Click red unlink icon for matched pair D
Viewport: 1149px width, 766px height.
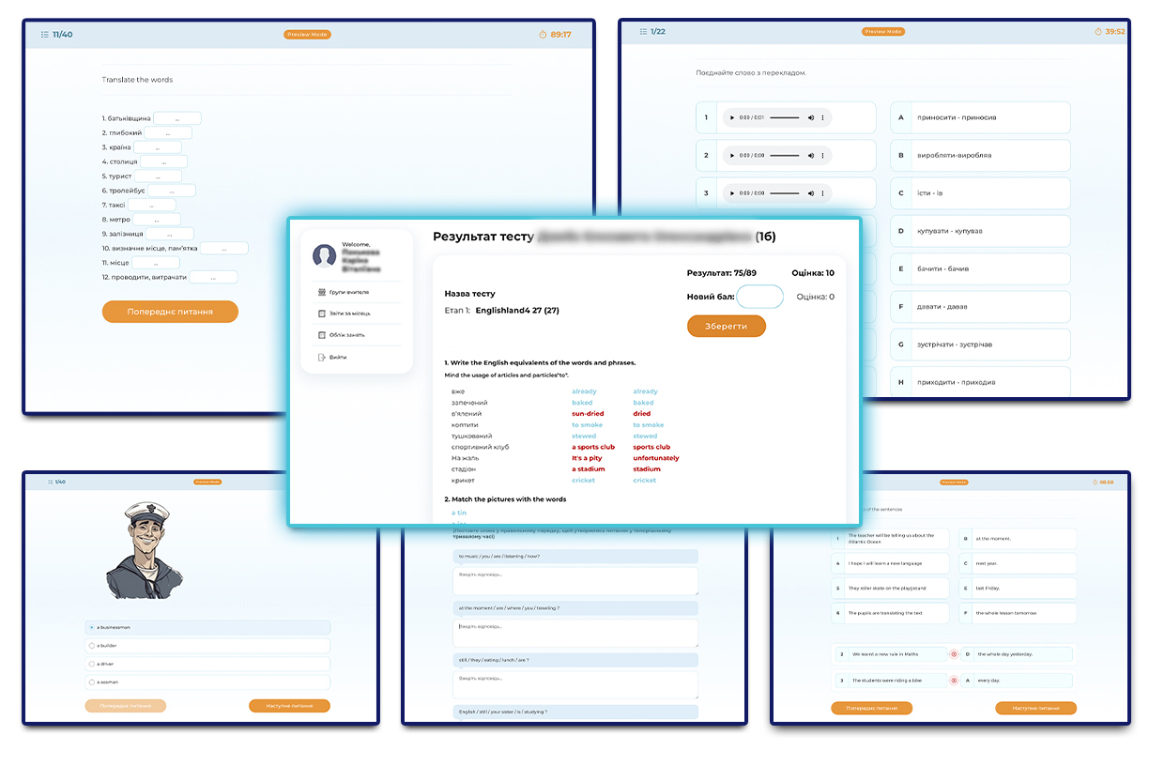pos(954,654)
